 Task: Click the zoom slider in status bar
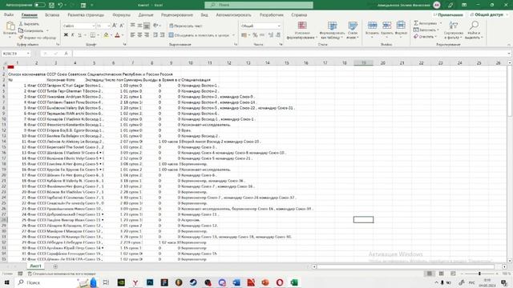(479, 274)
